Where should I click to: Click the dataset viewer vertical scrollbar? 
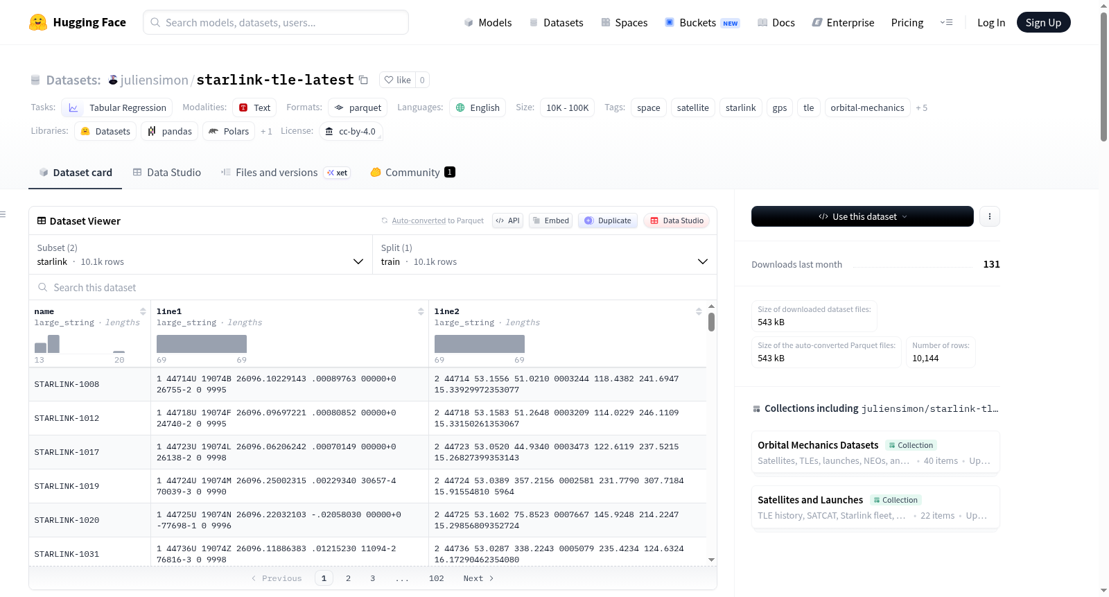coord(712,322)
